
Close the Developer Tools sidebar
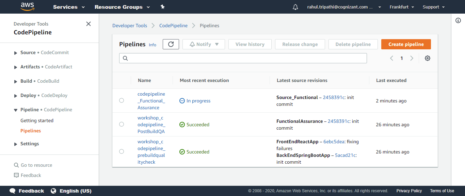pyautogui.click(x=89, y=24)
